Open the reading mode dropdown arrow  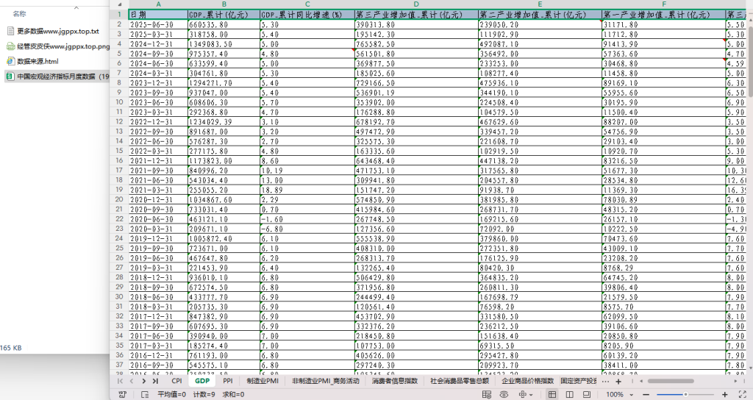[531, 395]
